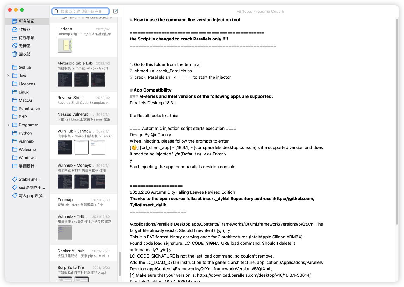The height and width of the screenshot is (287, 404).
Task: Expand the Programer folder chevron
Action: [x=8, y=125]
